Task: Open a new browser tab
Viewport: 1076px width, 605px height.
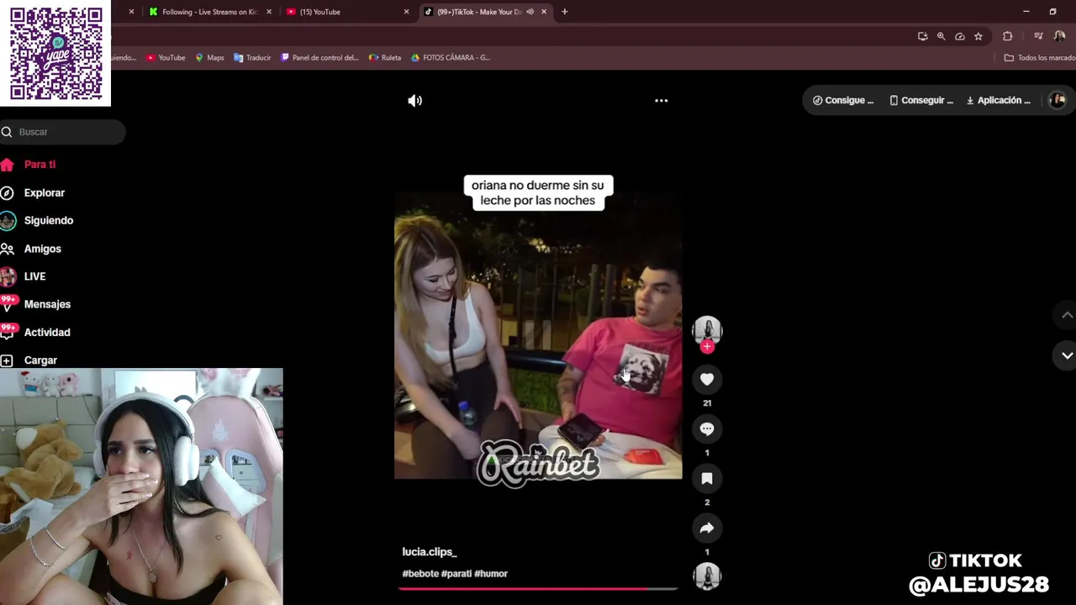Action: click(565, 12)
